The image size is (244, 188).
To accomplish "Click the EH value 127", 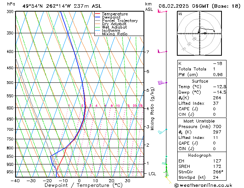I will pos(217,161).
